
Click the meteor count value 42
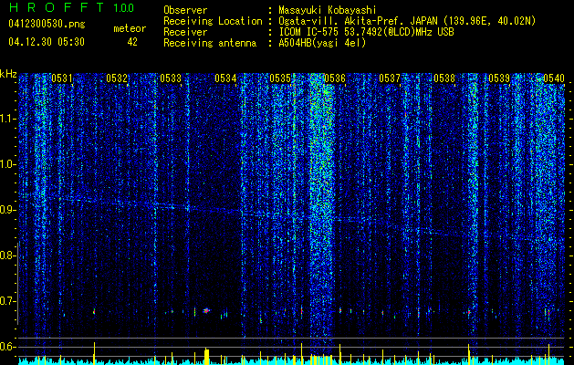[x=132, y=42]
